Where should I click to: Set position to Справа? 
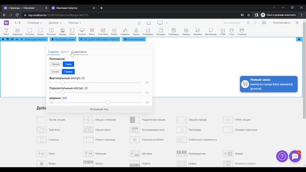tap(68, 72)
